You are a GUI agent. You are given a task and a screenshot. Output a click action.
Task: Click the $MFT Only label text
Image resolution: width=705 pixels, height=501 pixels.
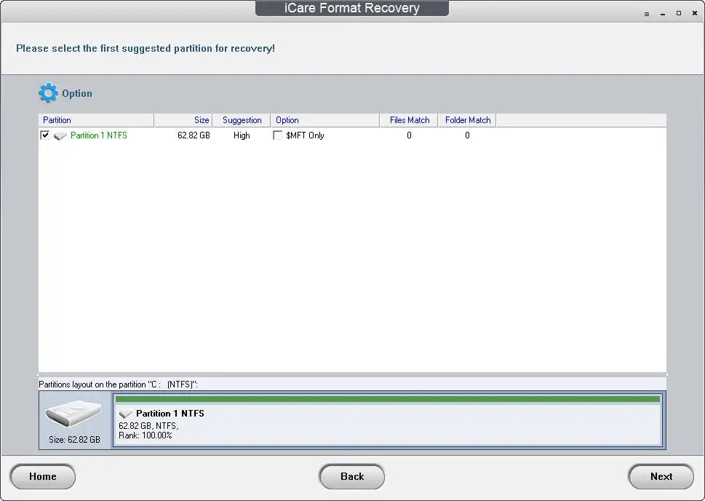click(305, 135)
